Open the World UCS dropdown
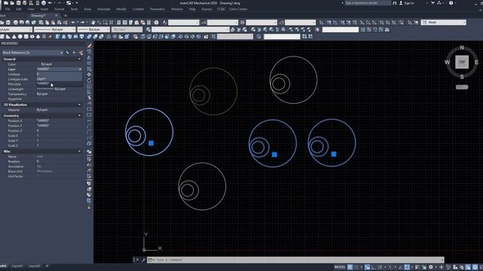483x271 pixels. tap(444, 23)
